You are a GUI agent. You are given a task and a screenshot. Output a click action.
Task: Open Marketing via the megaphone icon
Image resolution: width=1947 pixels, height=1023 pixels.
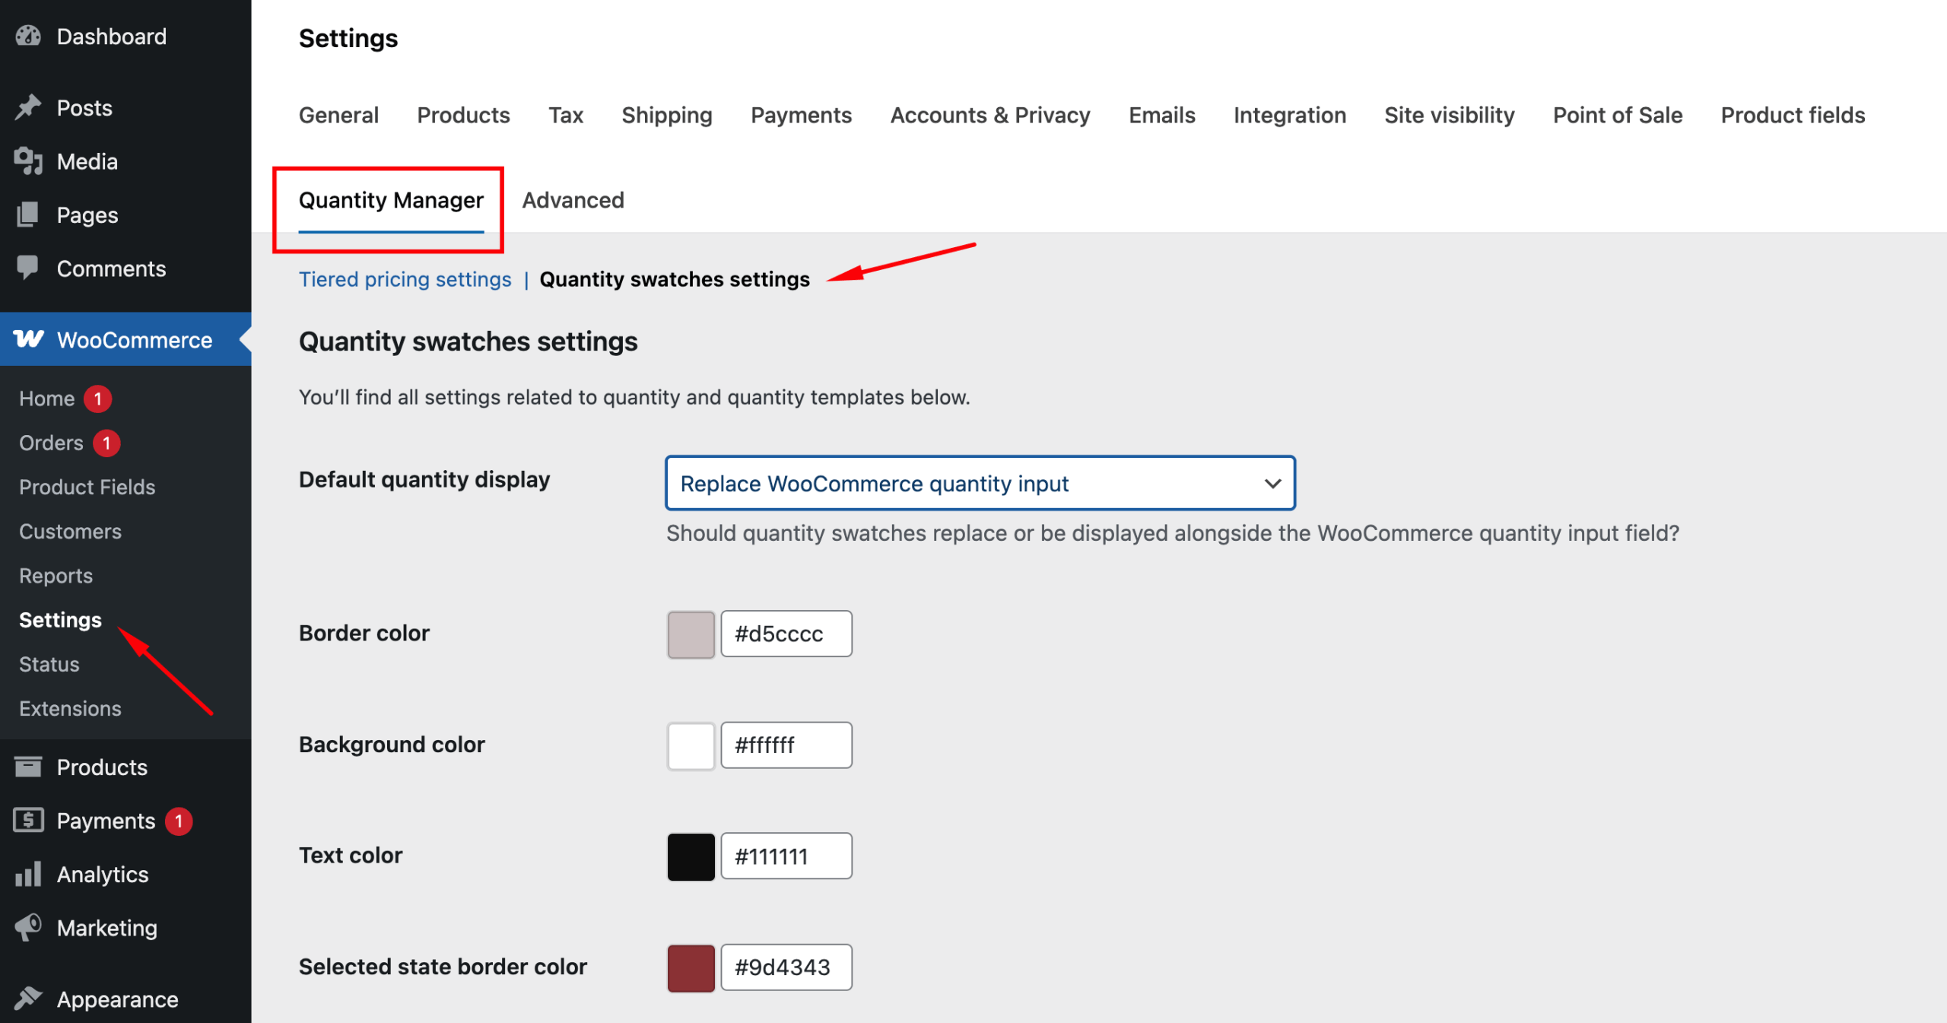[28, 927]
